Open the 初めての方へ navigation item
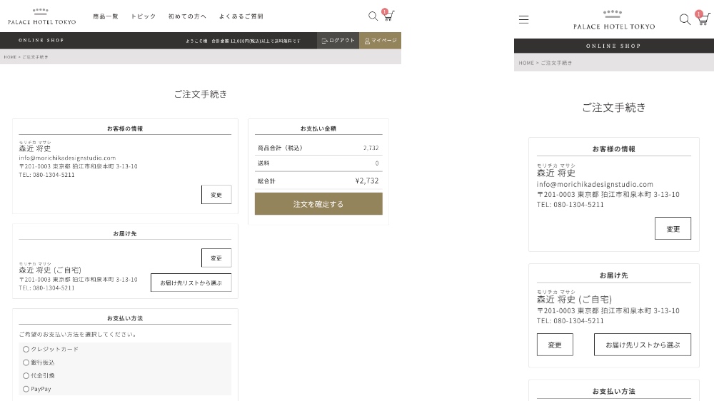714x401 pixels. point(187,16)
